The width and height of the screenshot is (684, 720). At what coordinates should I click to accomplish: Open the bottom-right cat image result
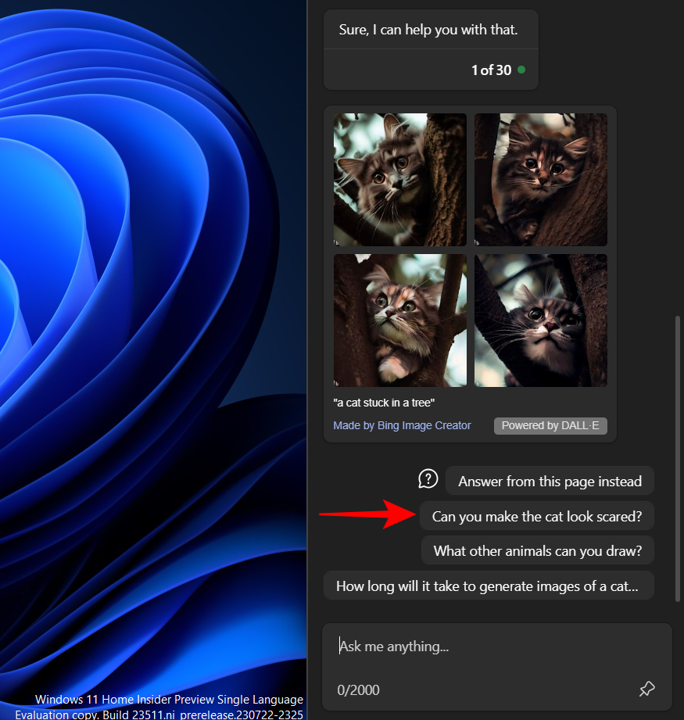[540, 320]
